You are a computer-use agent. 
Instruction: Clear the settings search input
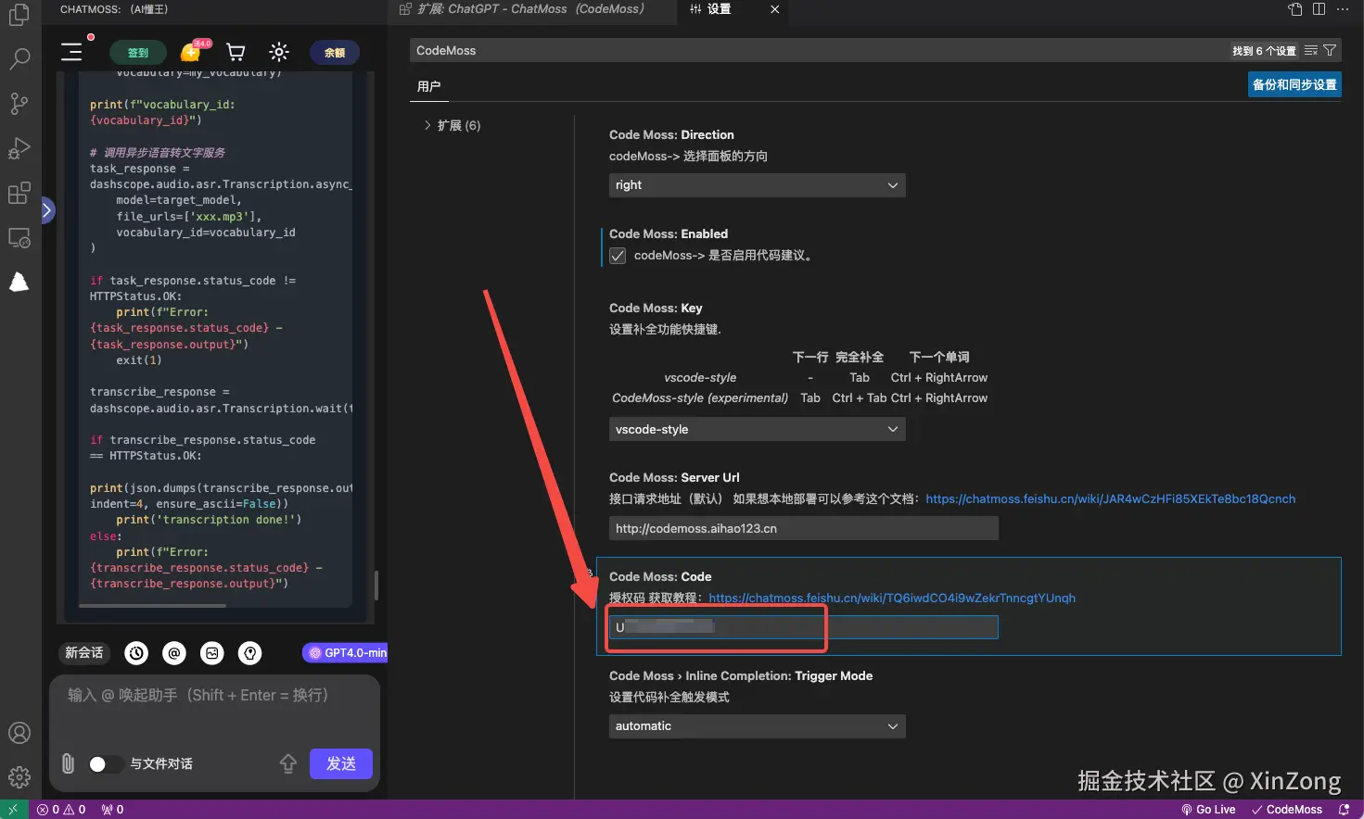pyautogui.click(x=1310, y=51)
